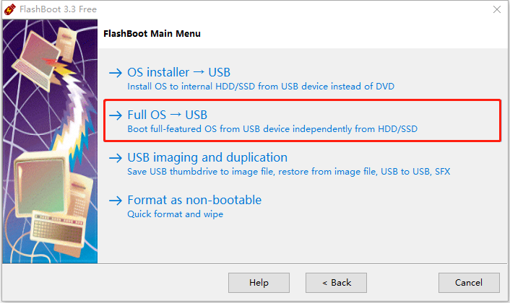Click 'Install OS to internal HDD/SSD' description
Viewport: 510px width, 303px height.
(x=261, y=87)
